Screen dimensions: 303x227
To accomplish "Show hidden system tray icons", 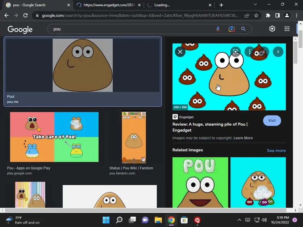I will coord(239,220).
